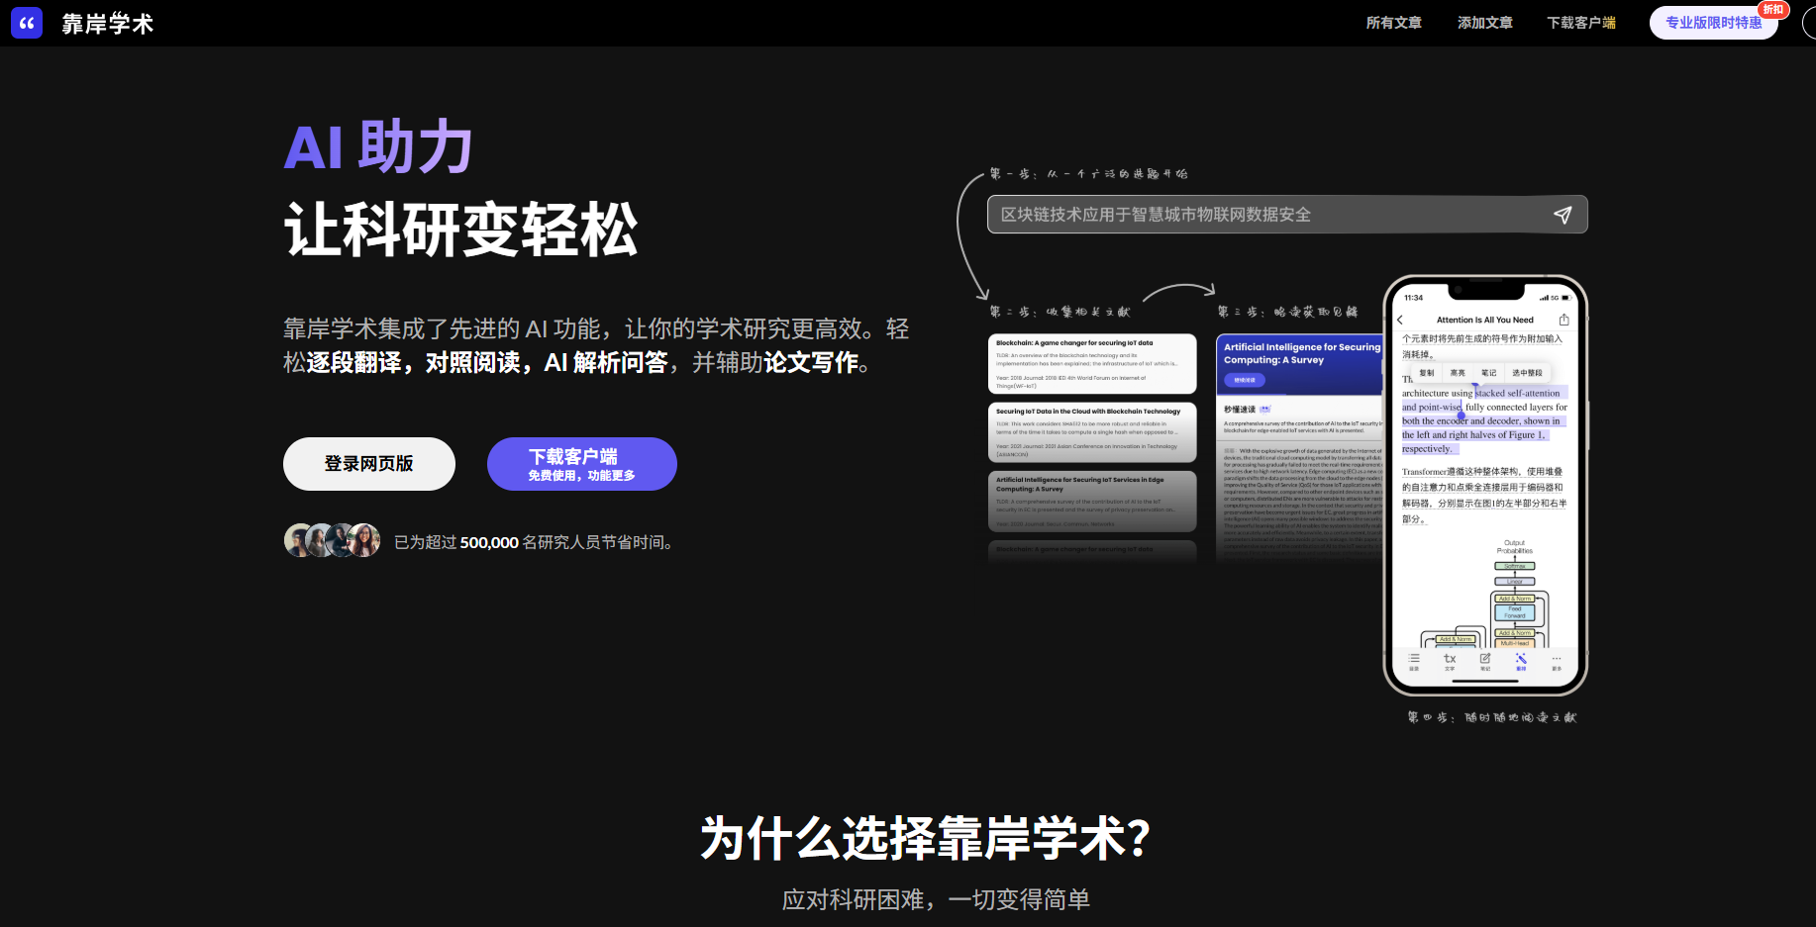Tap the 文字 tx icon in phone toolbar
Viewport: 1816px width, 927px height.
point(1450,662)
